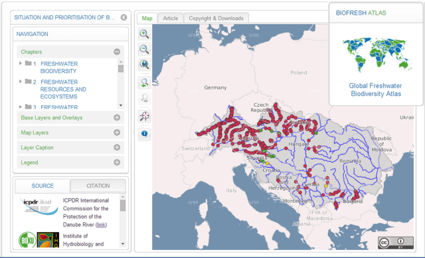Open folder icon of chapter 2
The width and height of the screenshot is (425, 258).
tap(28, 82)
